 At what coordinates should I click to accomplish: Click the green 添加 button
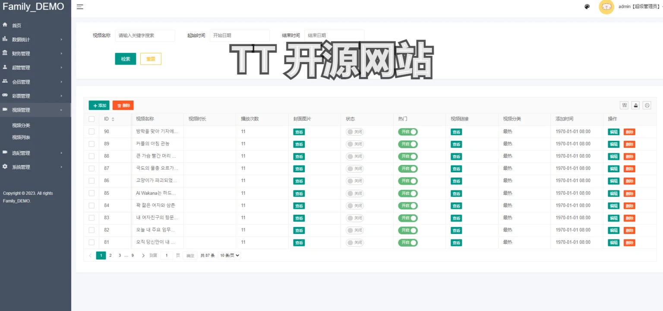pyautogui.click(x=99, y=106)
